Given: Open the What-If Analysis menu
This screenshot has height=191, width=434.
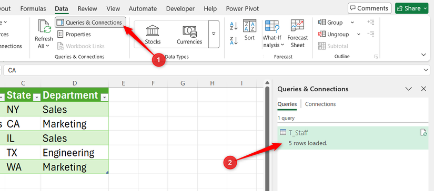Looking at the screenshot, I should [272, 34].
